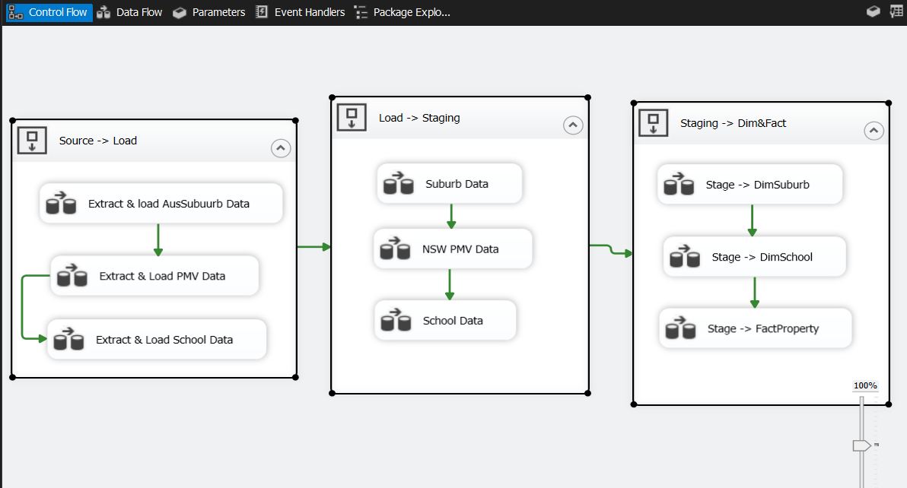Collapse the Load -> Staging container
907x488 pixels.
[572, 125]
